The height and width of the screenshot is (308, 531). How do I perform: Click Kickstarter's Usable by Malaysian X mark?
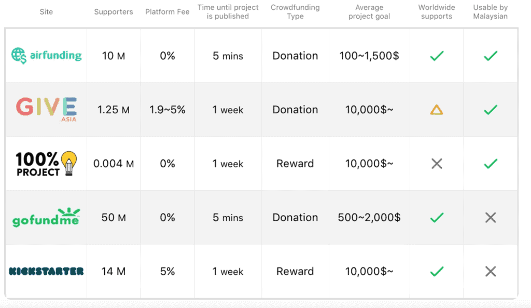491,271
